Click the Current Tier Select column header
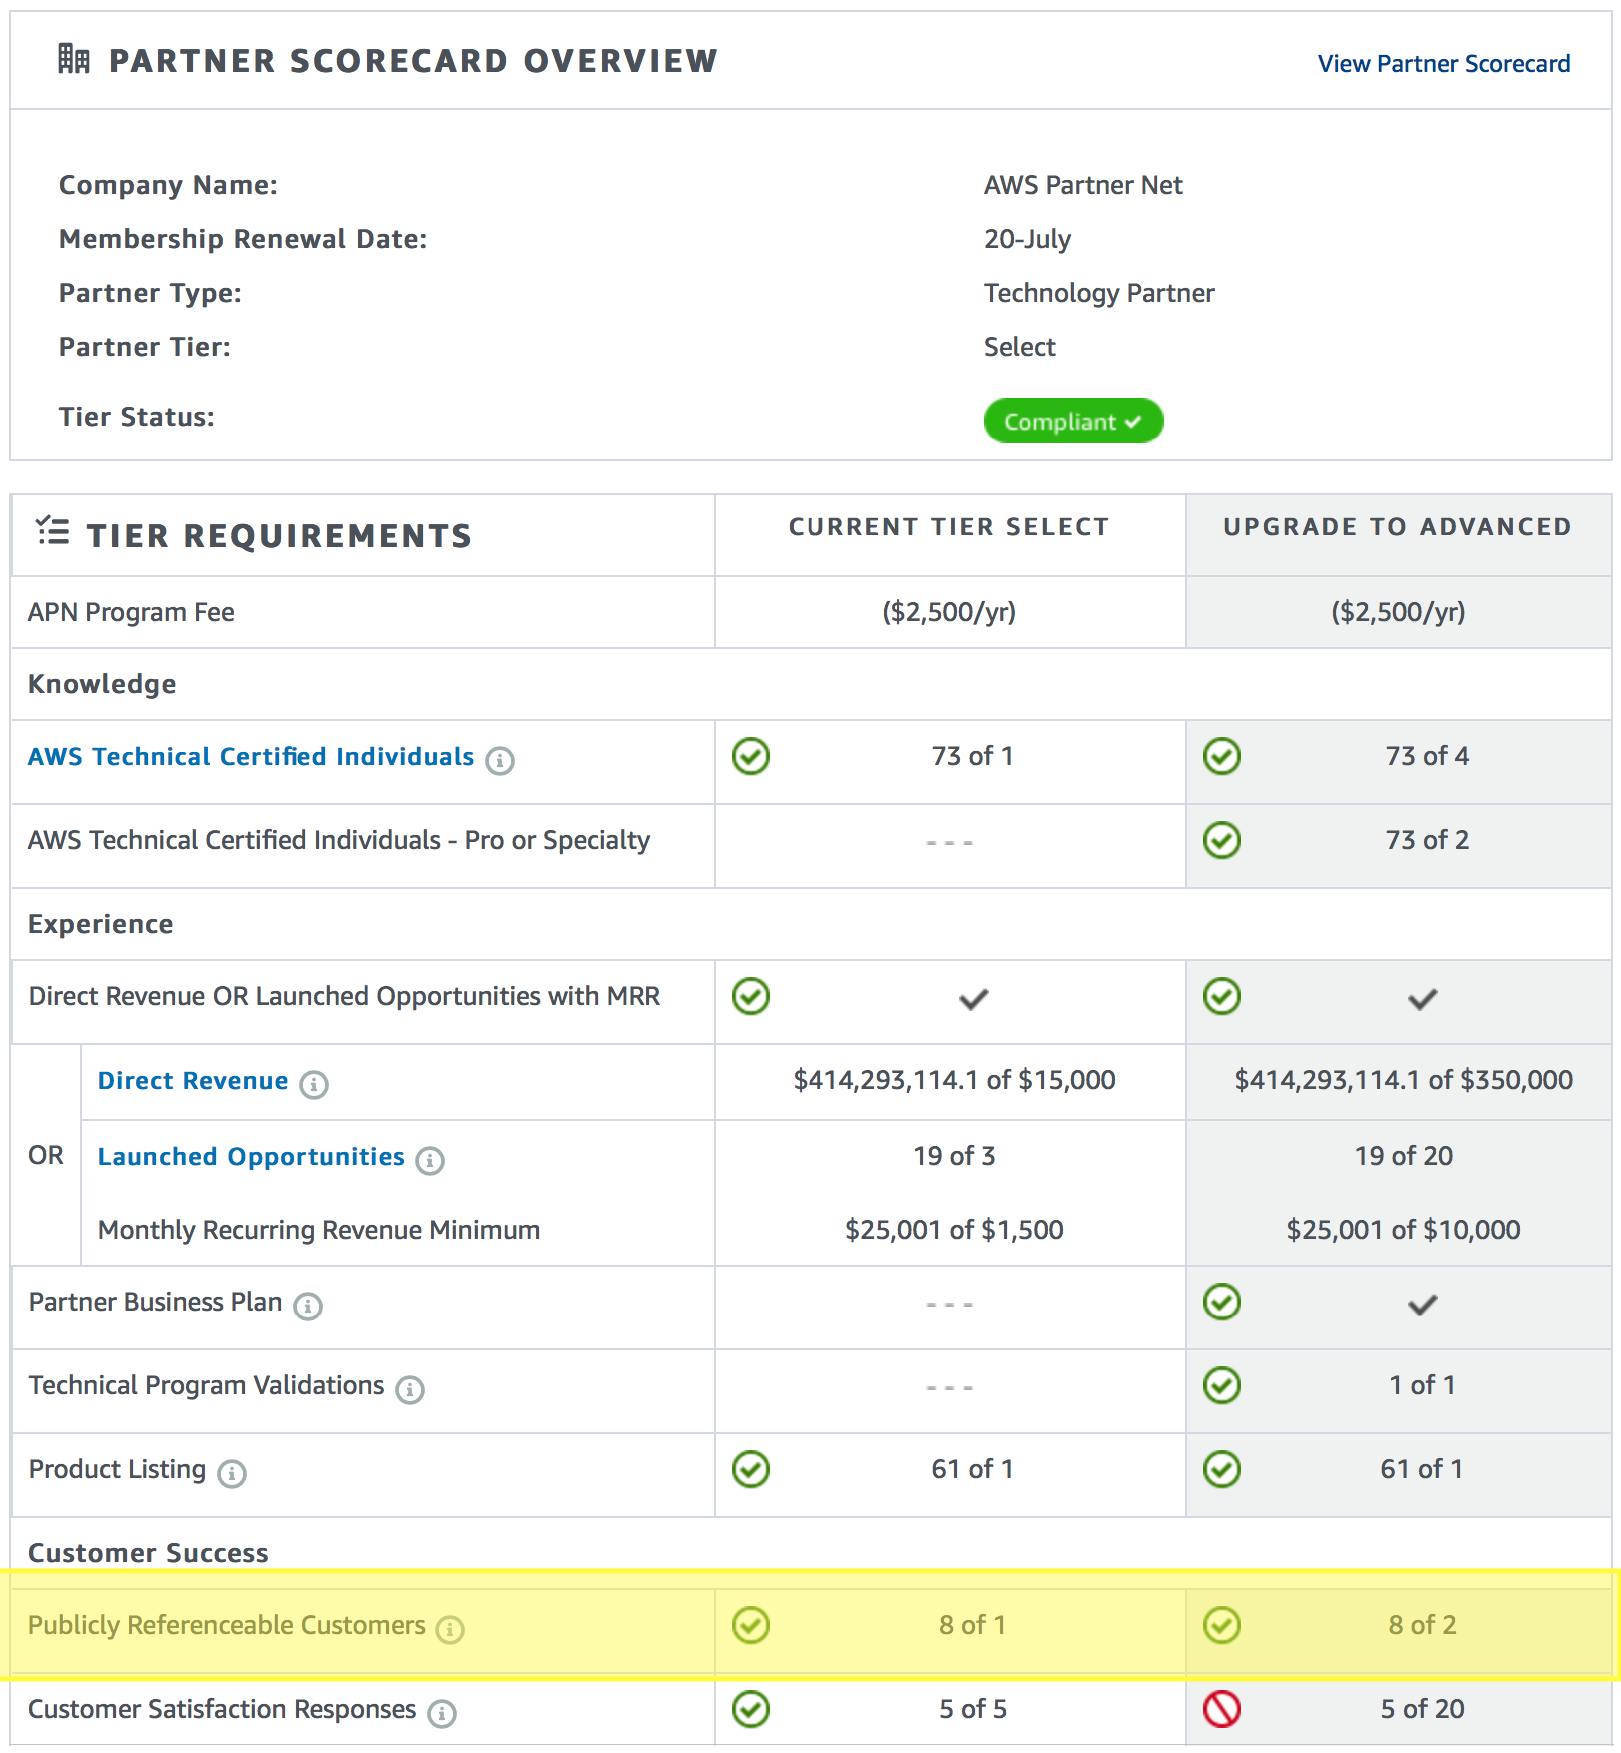This screenshot has width=1621, height=1753. point(949,526)
